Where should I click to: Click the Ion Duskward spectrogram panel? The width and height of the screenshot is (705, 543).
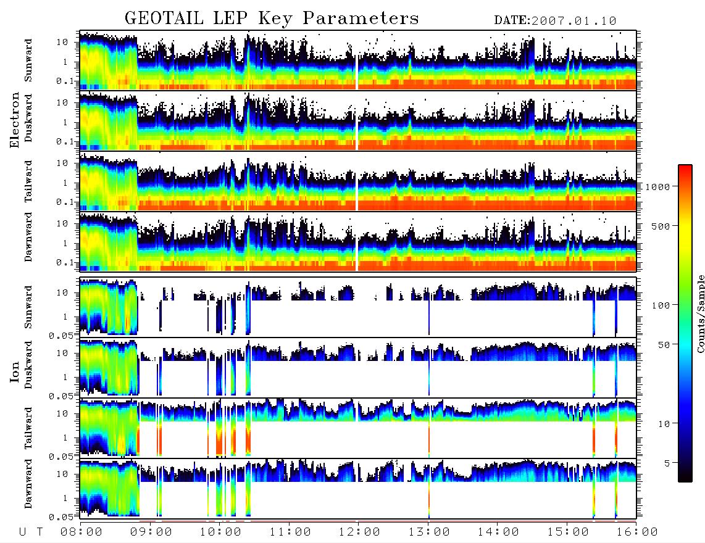pyautogui.click(x=358, y=367)
